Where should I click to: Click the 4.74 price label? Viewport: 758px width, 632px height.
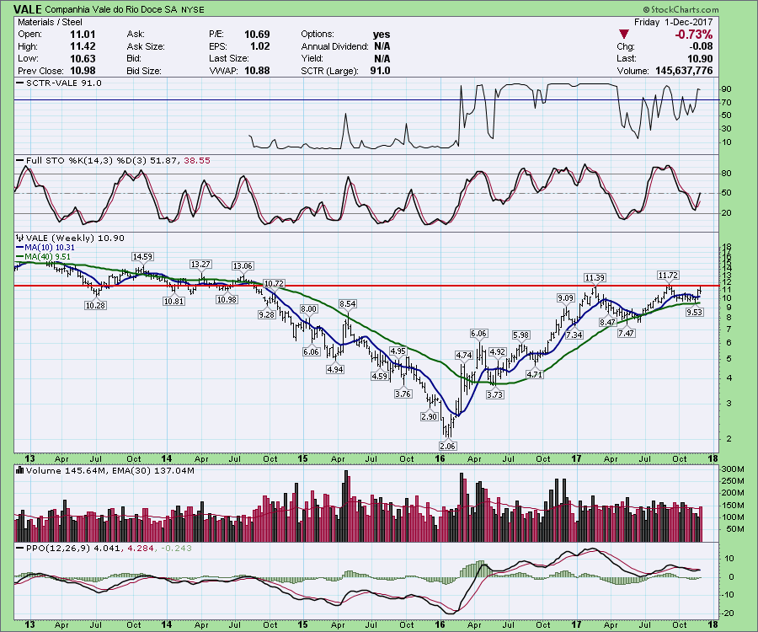tap(463, 355)
